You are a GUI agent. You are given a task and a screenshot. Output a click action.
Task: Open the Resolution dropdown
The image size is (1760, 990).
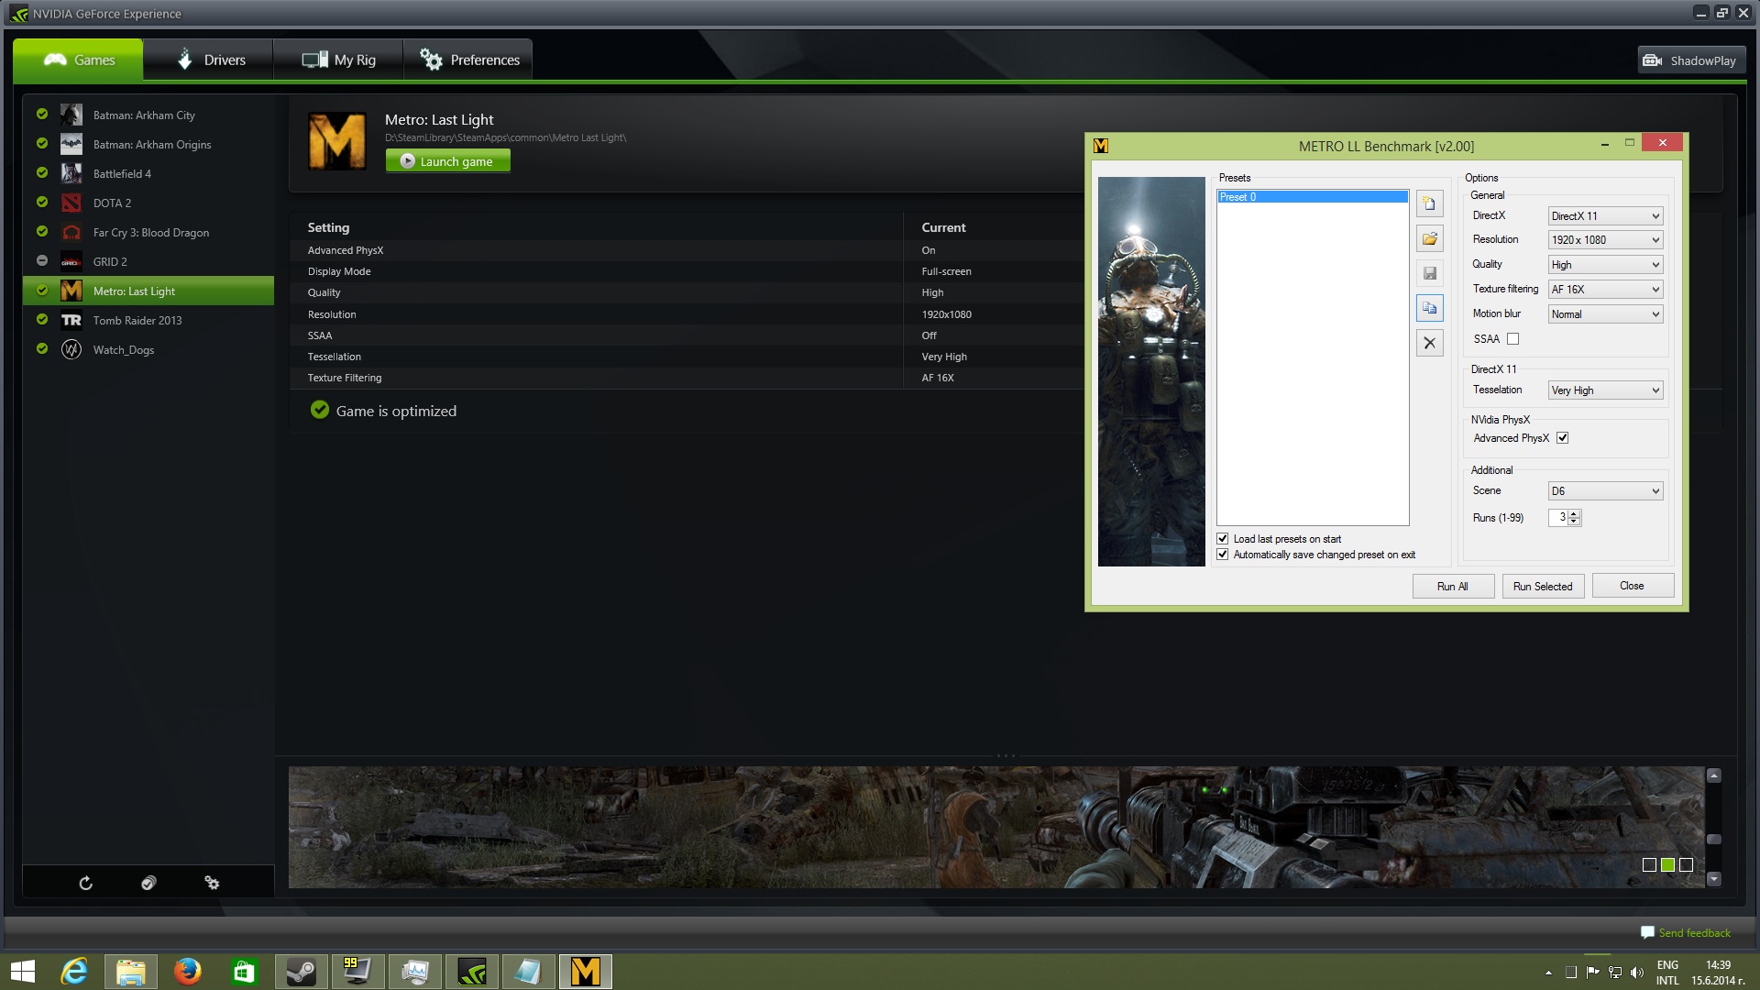pyautogui.click(x=1604, y=240)
